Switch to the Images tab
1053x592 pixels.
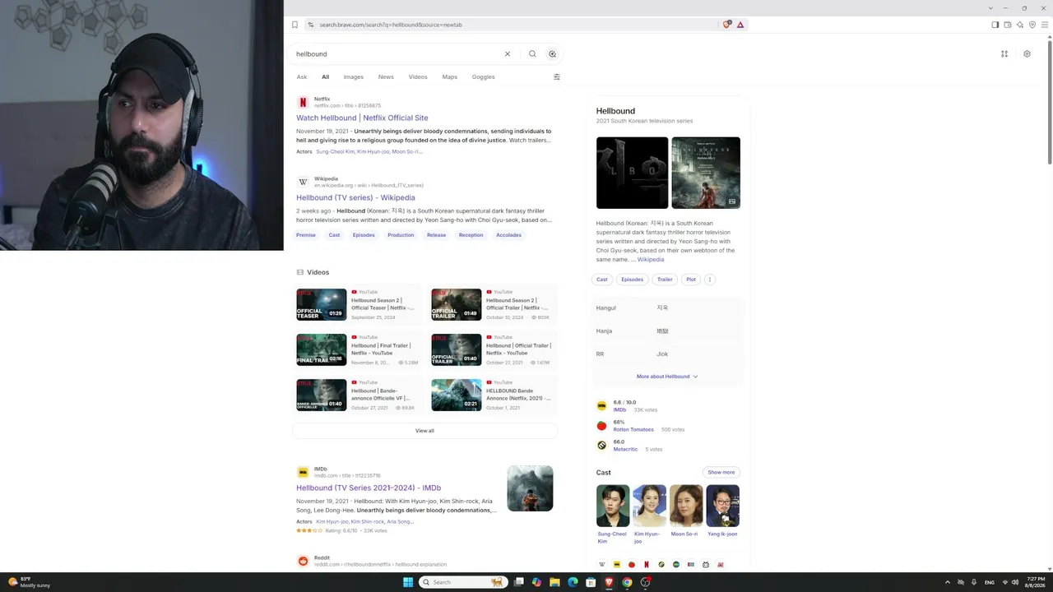354,77
